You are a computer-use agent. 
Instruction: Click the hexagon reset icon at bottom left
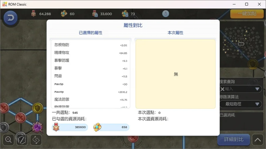[x=22, y=140]
